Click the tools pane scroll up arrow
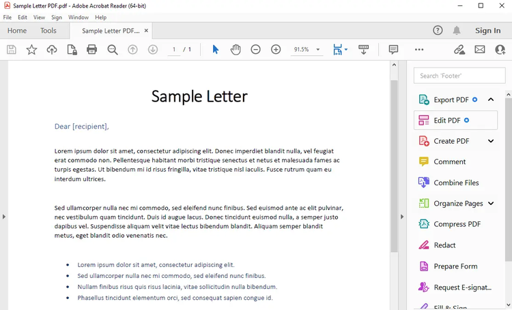The width and height of the screenshot is (512, 310). 509,95
